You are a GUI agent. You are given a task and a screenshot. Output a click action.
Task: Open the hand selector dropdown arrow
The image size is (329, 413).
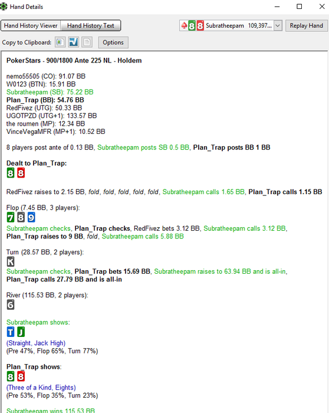click(x=278, y=25)
